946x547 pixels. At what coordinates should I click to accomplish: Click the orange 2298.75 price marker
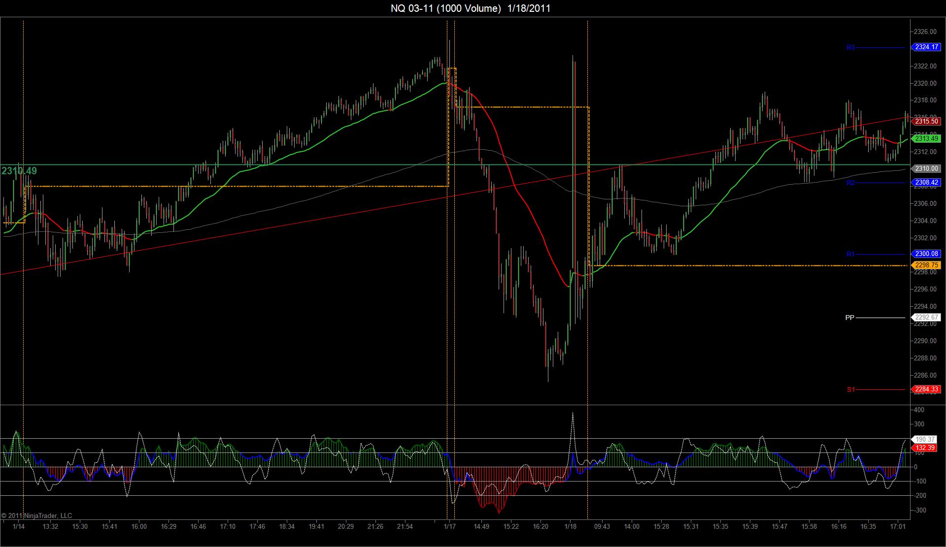coord(927,265)
